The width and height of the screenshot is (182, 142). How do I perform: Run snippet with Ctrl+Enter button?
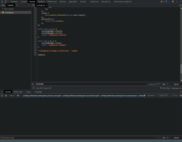click(x=165, y=88)
